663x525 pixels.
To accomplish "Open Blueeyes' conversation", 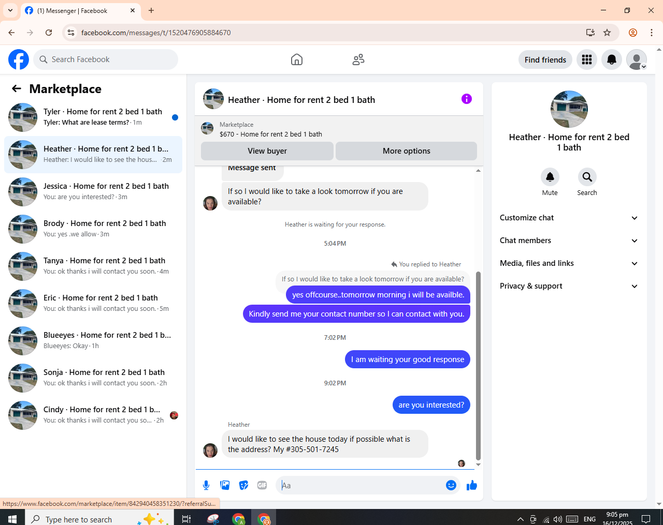I will pos(93,341).
